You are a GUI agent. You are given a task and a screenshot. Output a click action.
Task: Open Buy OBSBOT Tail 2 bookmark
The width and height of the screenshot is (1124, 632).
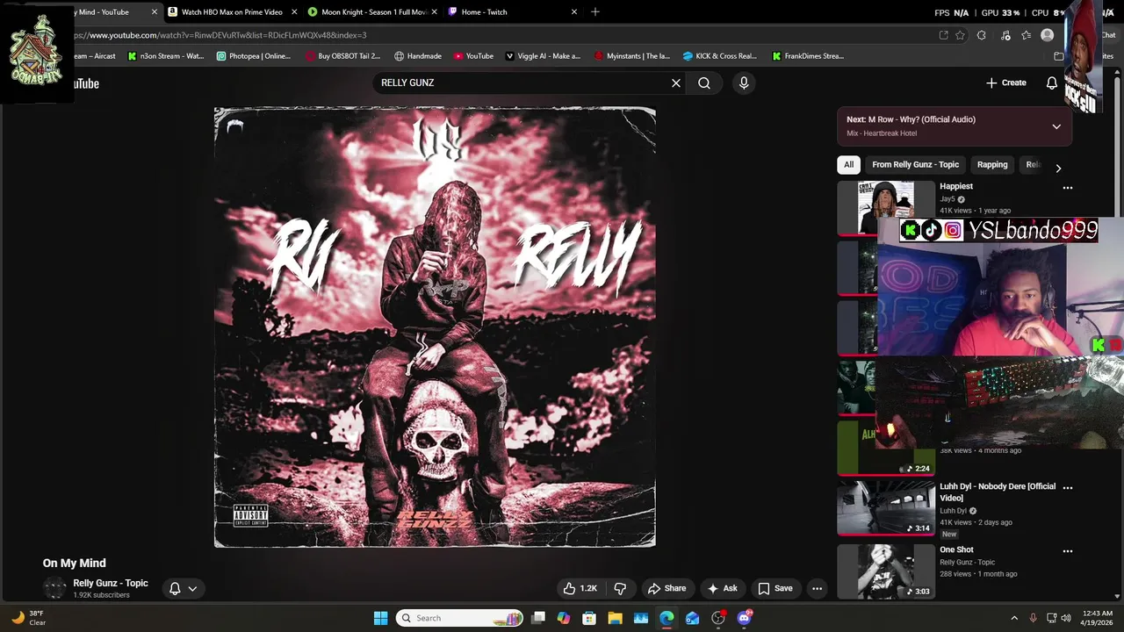[342, 56]
